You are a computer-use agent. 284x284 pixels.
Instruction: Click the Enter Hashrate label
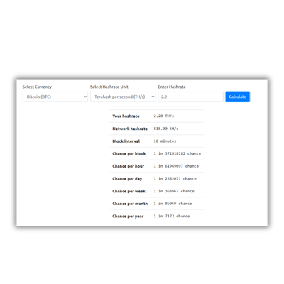click(x=172, y=87)
